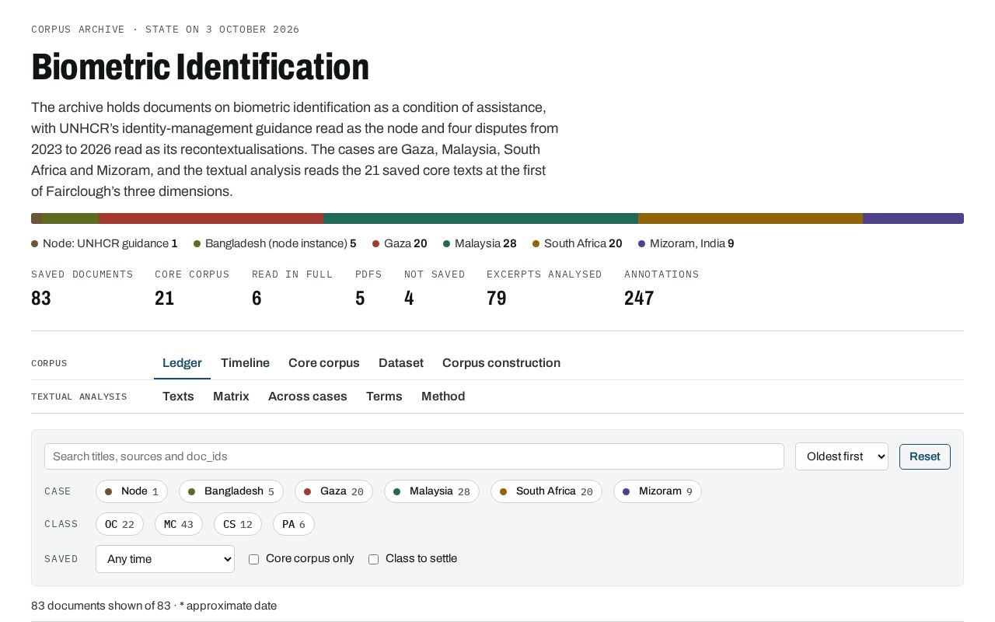Open the Core corpus tab
The width and height of the screenshot is (995, 622).
324,363
